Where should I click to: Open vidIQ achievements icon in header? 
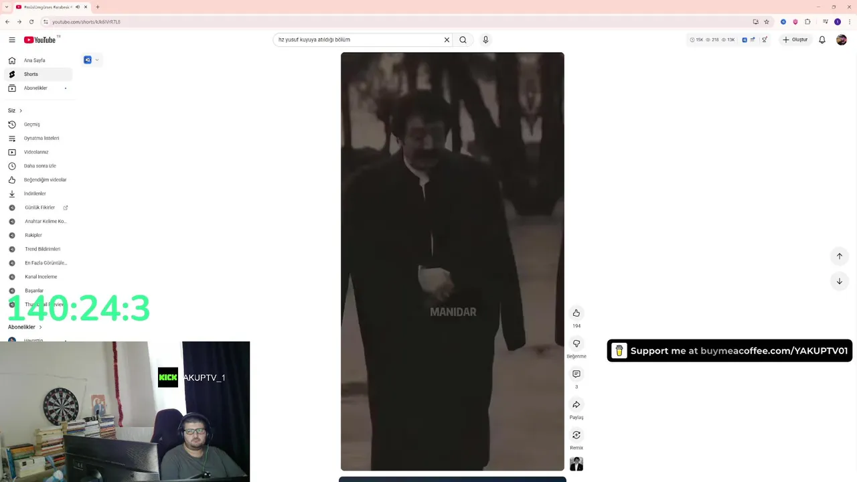[765, 39]
